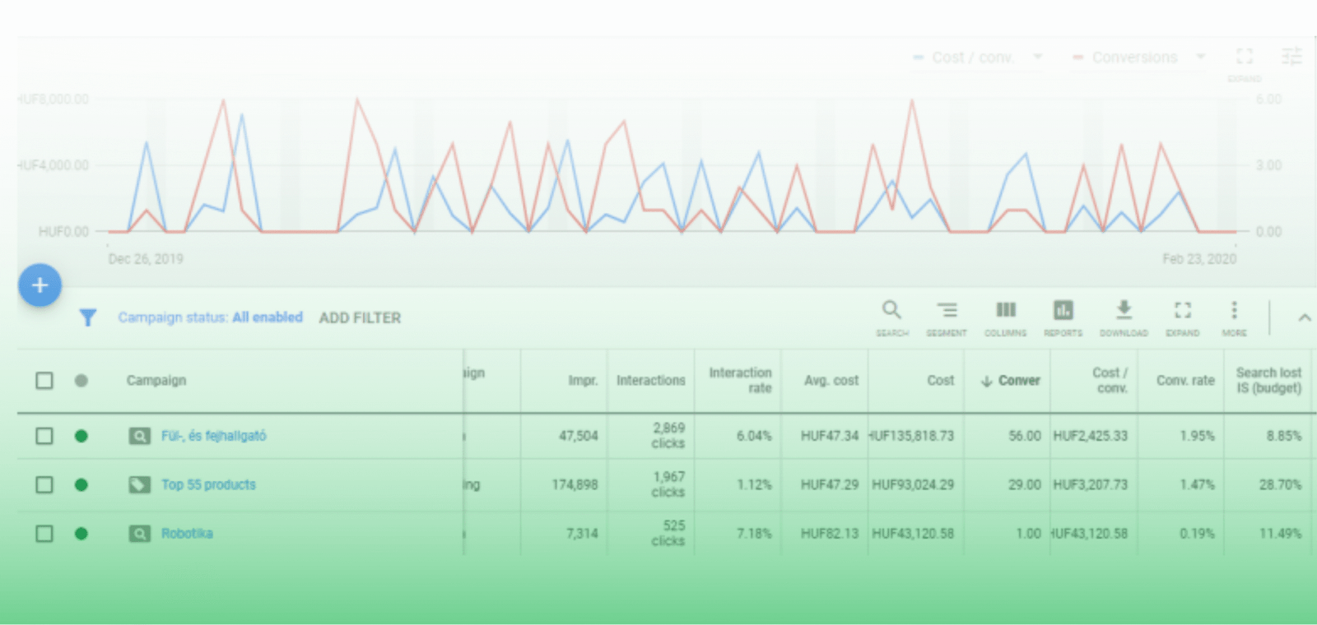The width and height of the screenshot is (1317, 625).
Task: Click shopping tag icon for Top 55 products
Action: [140, 485]
